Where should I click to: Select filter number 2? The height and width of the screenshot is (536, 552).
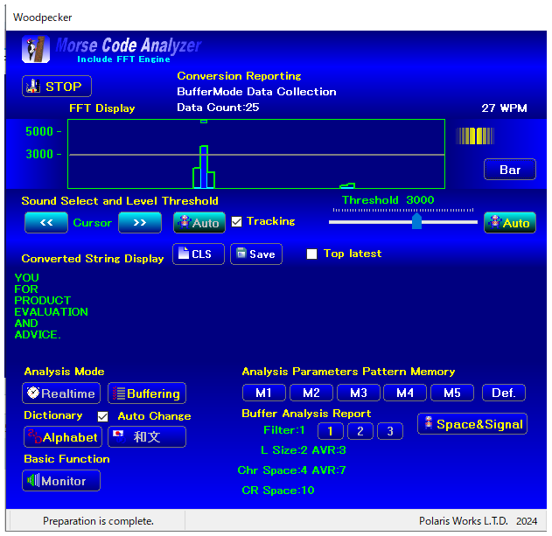360,431
